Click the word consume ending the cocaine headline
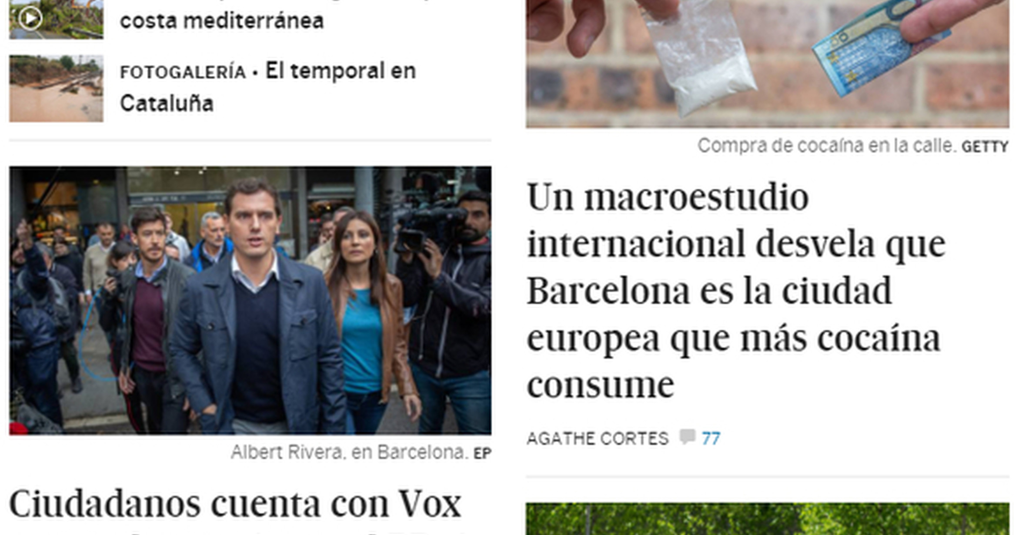1022x535 pixels. click(601, 385)
